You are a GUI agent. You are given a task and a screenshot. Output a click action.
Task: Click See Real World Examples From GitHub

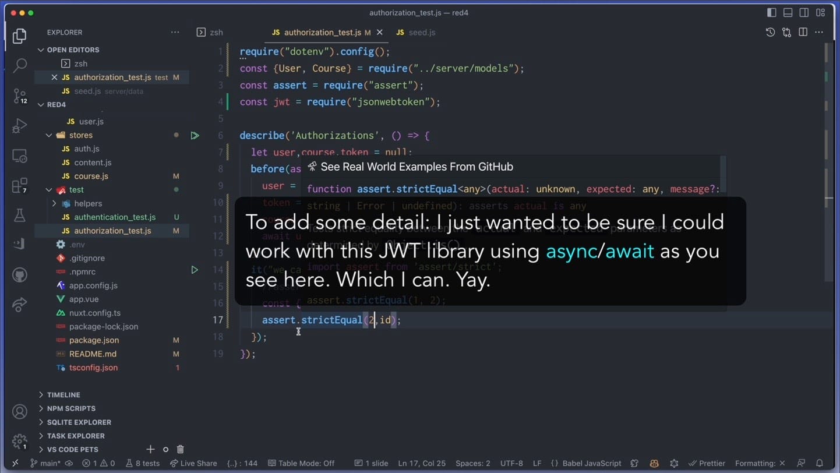(417, 167)
